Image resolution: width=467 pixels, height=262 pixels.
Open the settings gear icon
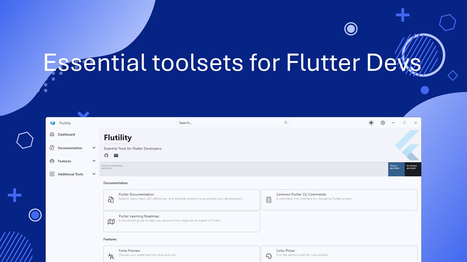pos(383,123)
